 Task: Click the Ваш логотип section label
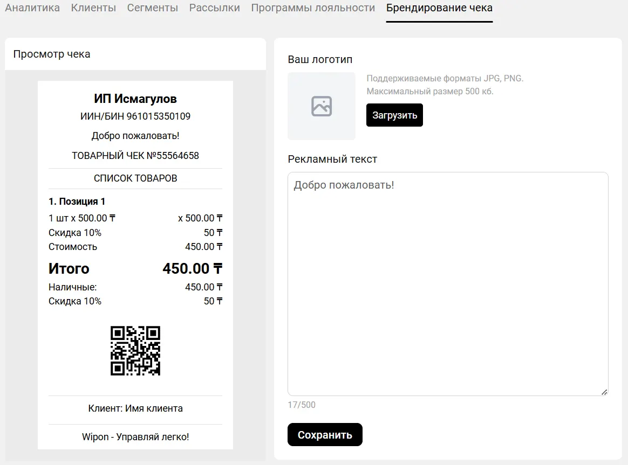pos(320,59)
